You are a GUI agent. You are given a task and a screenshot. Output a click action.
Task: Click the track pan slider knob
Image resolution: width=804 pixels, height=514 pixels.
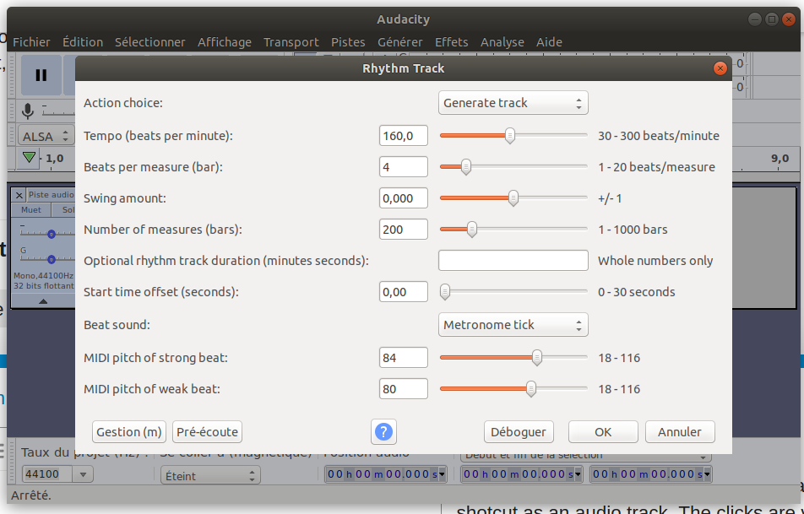(52, 259)
